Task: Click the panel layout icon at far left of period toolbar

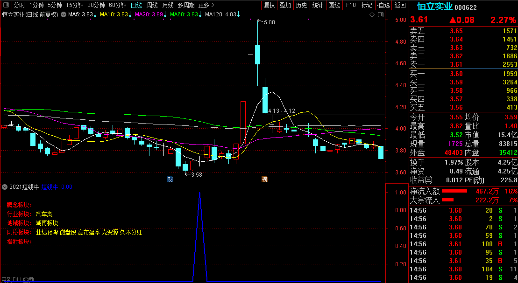Action: [5, 6]
